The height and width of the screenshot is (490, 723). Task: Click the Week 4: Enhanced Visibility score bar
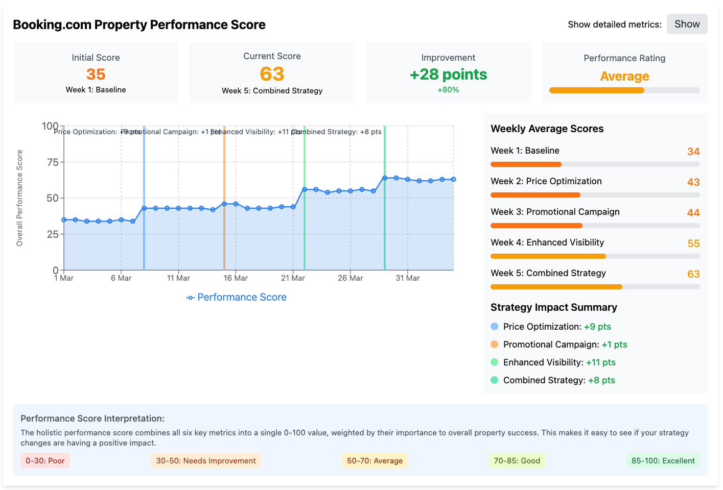click(x=595, y=256)
